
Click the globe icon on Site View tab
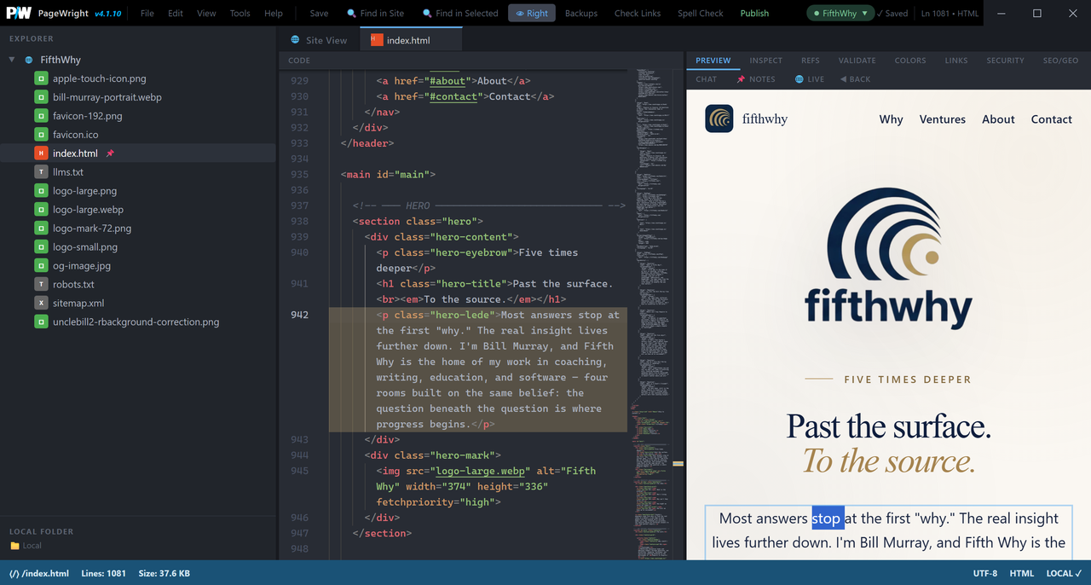(296, 40)
